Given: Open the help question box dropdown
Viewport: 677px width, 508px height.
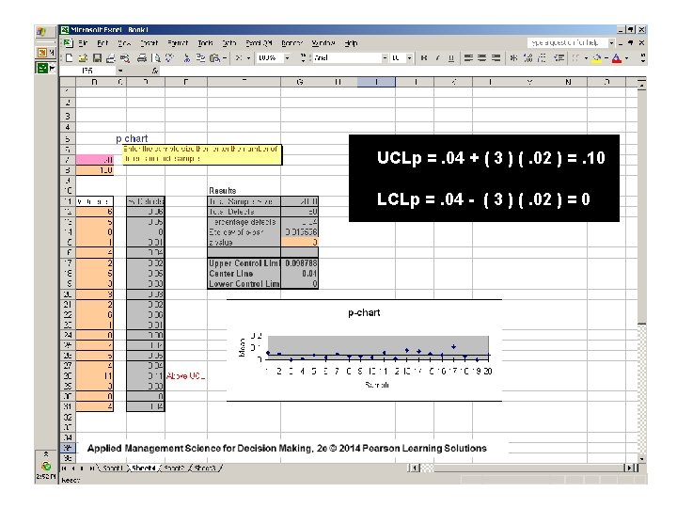Looking at the screenshot, I should (x=611, y=42).
